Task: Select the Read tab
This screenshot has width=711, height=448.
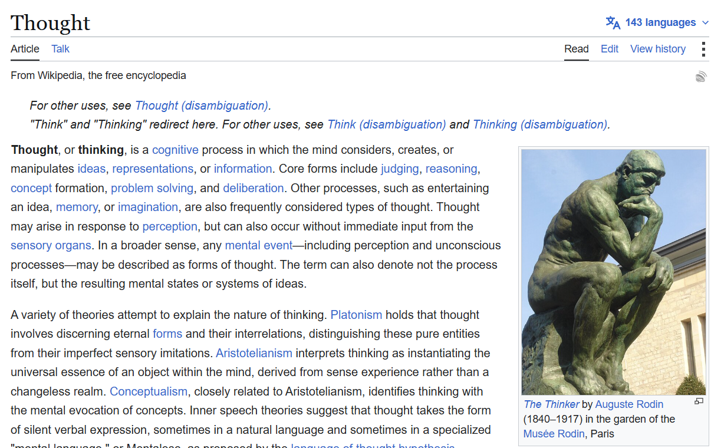Action: (577, 49)
